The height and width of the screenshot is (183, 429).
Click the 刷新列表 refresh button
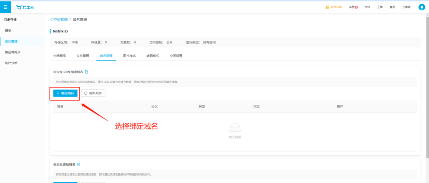point(93,93)
